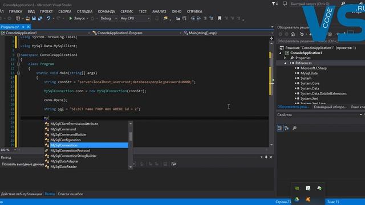Open the СЕРВИС menu
The width and height of the screenshot is (365, 205).
point(127,11)
